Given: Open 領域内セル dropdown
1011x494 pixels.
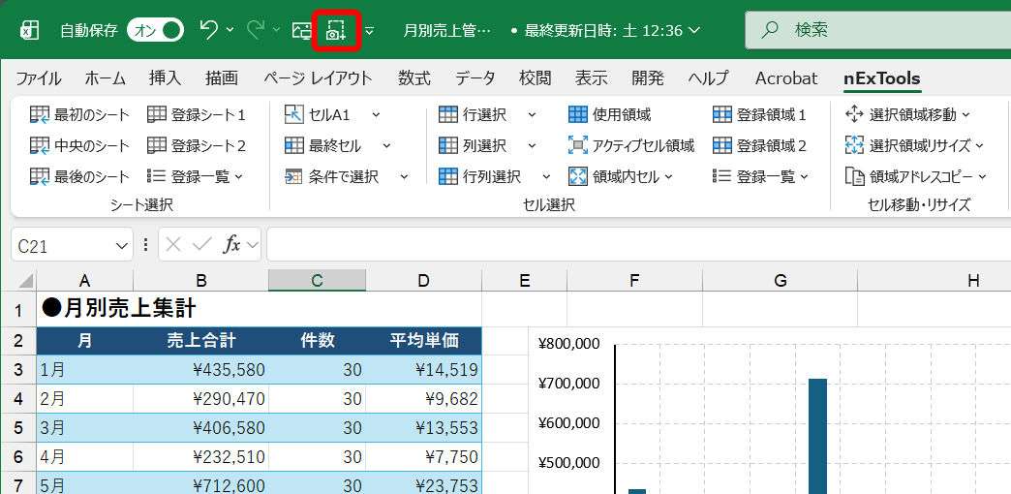Looking at the screenshot, I should [621, 176].
